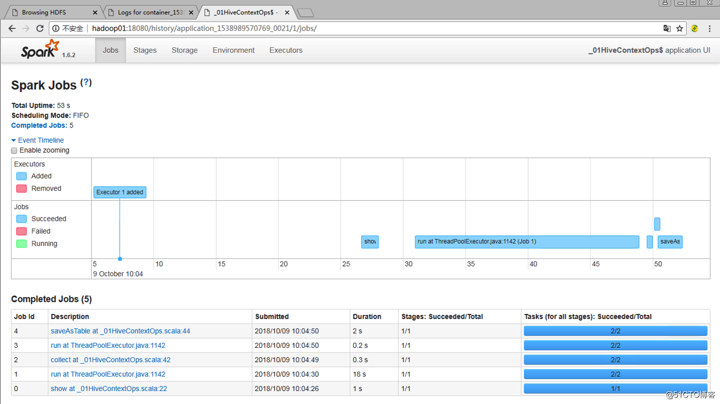This screenshot has width=720, height=404.
Task: Select the Executor 1 added timeline marker
Action: 120,192
